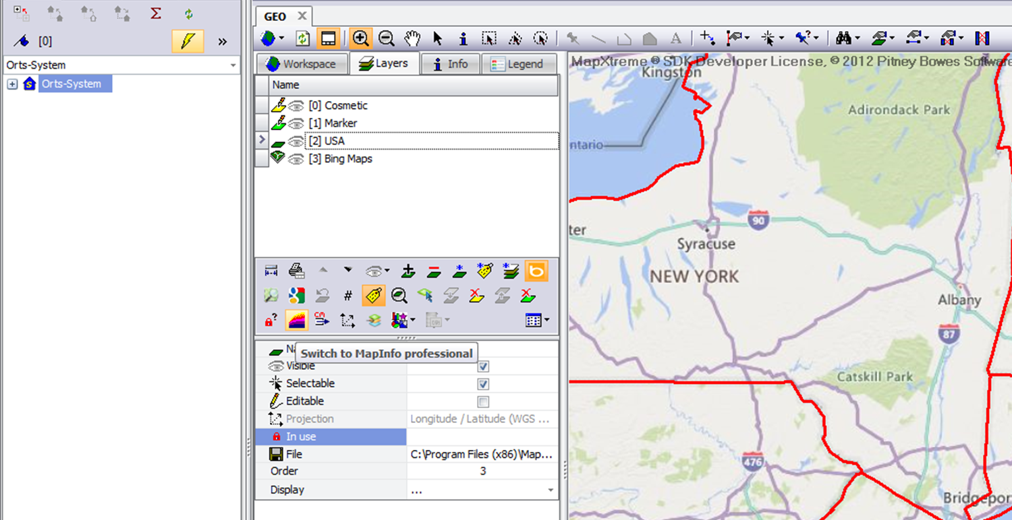Viewport: 1012px width, 520px height.
Task: Pick the rectangle selection tool
Action: tap(489, 38)
